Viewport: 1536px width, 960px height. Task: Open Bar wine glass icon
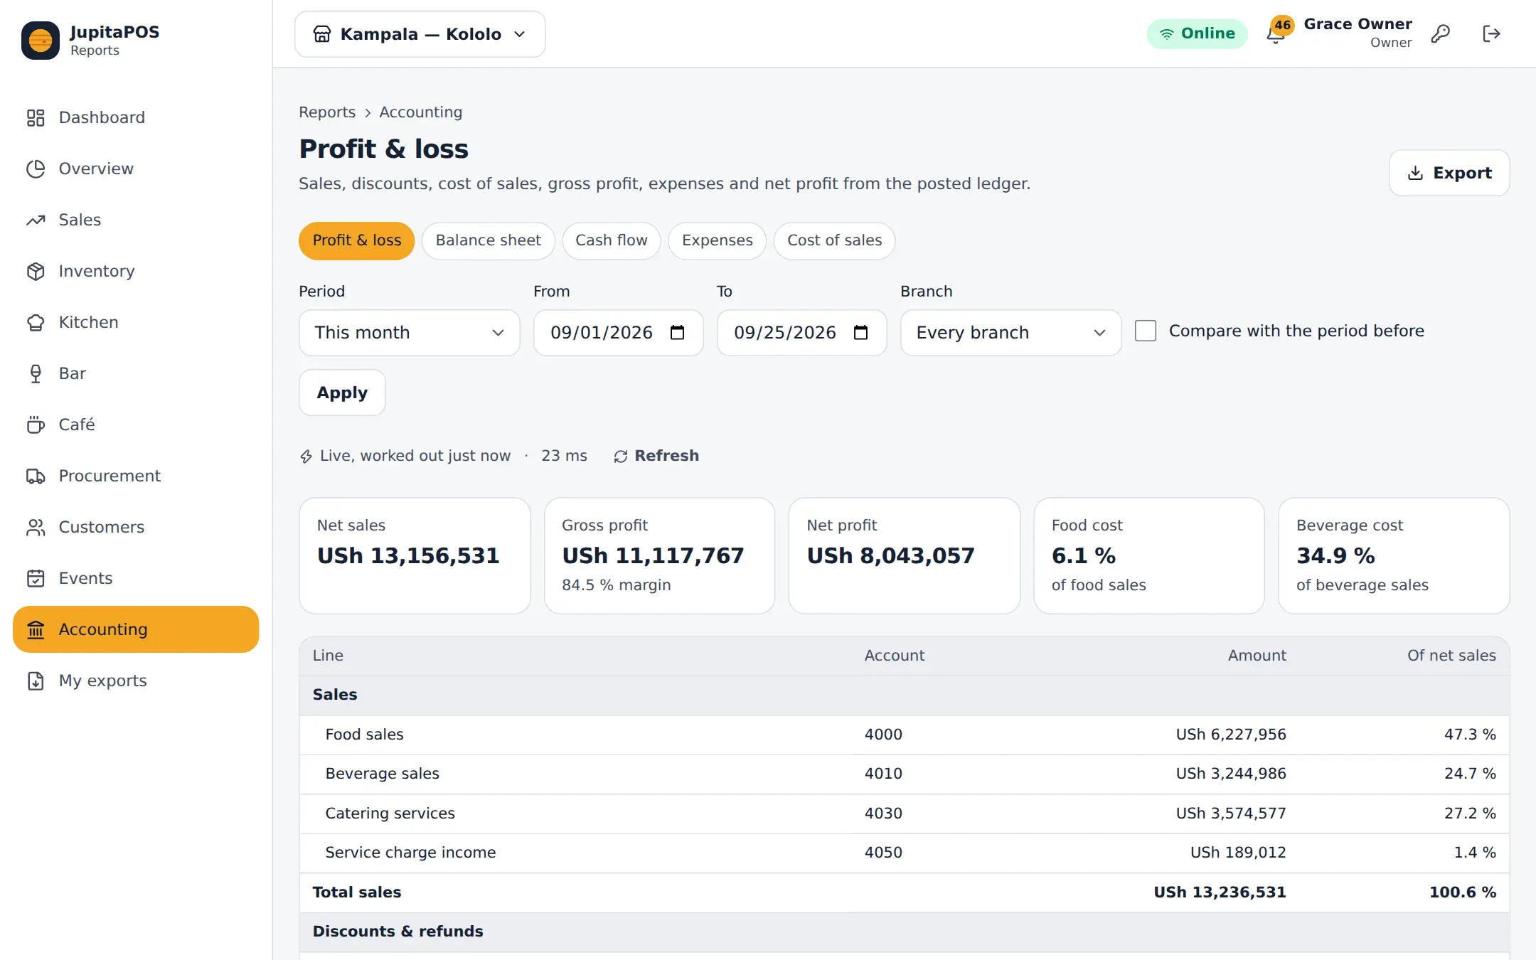coord(36,373)
